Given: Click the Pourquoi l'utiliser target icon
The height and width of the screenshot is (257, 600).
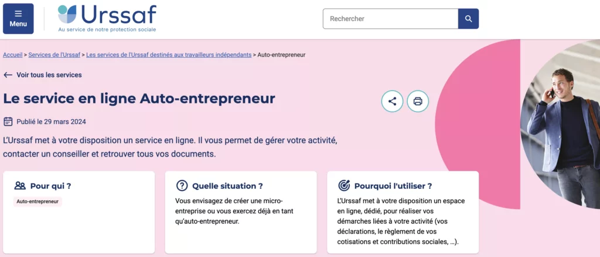Looking at the screenshot, I should coord(345,186).
